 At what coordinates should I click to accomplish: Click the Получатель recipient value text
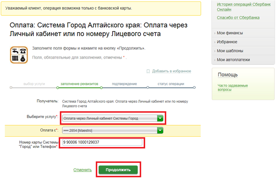(x=125, y=104)
